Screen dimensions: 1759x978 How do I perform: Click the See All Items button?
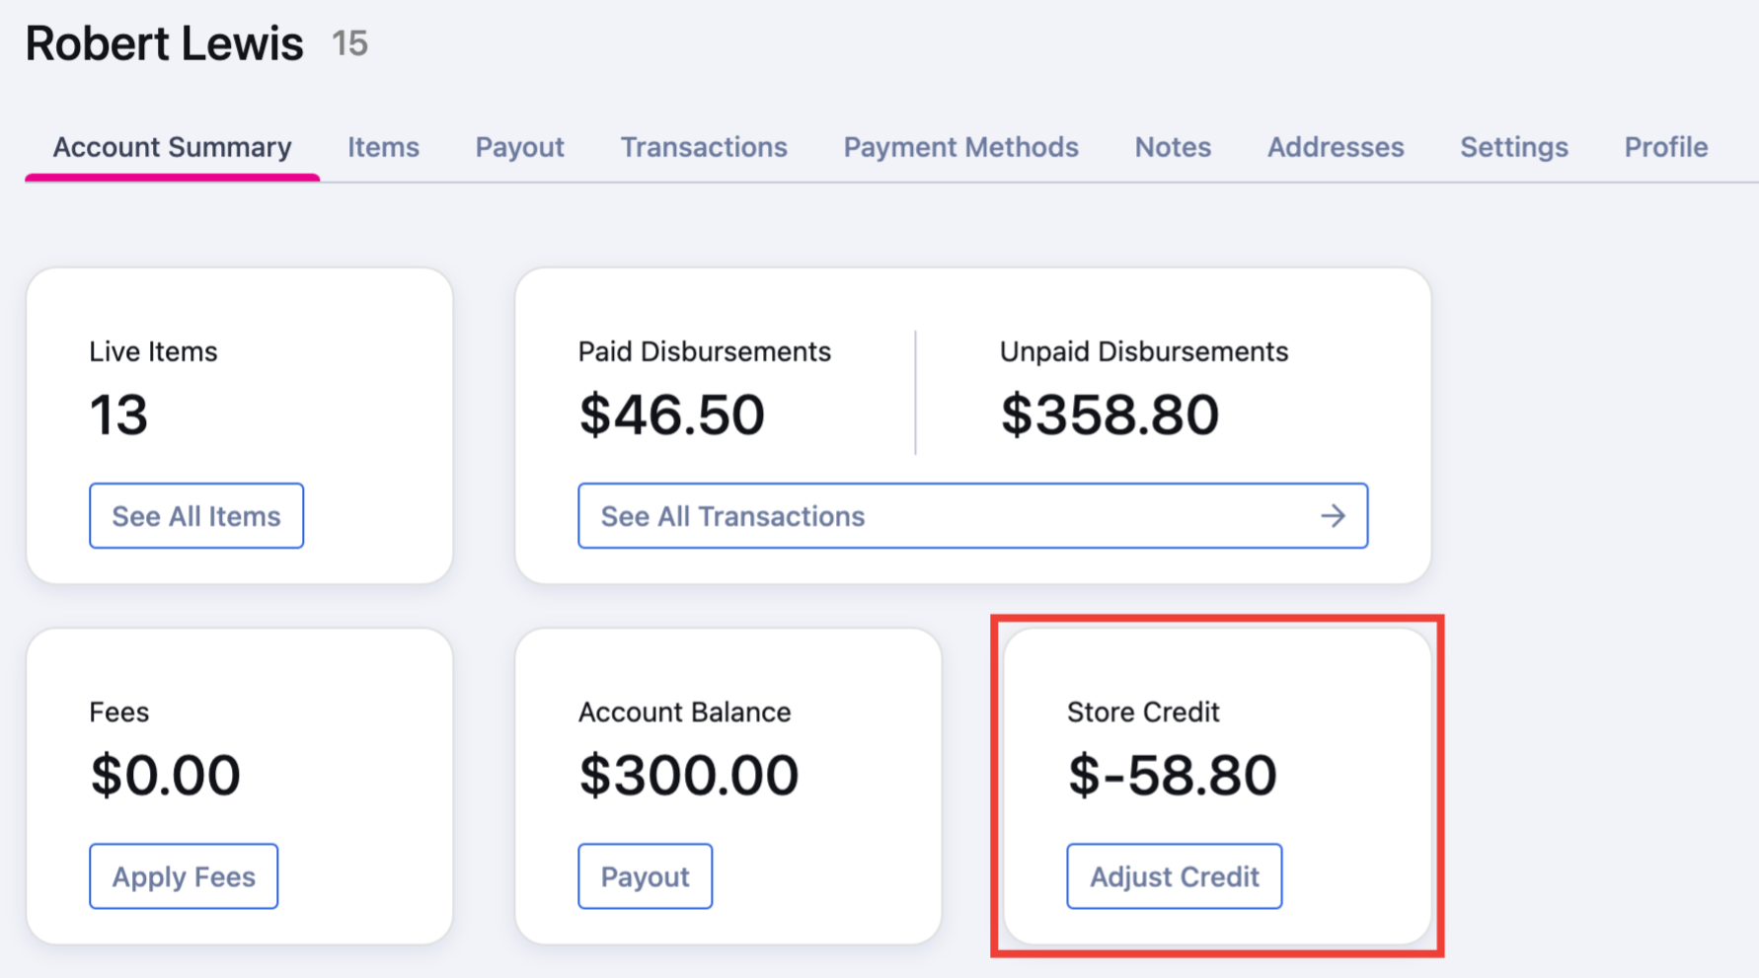[196, 515]
